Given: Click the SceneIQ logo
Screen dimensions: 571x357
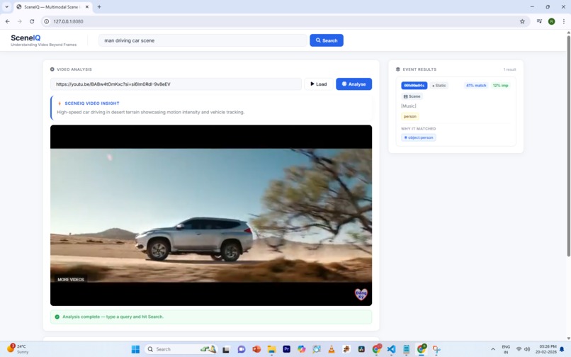Looking at the screenshot, I should point(26,38).
